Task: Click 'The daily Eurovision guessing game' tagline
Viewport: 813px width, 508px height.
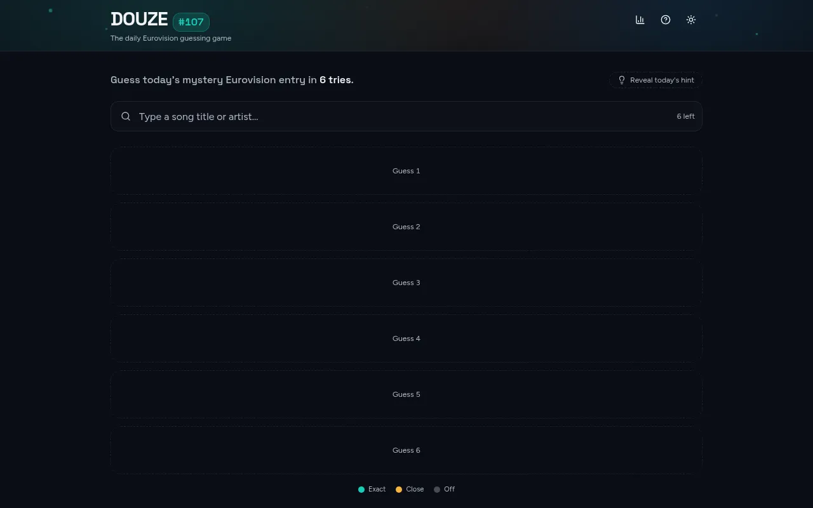Action: (171, 38)
